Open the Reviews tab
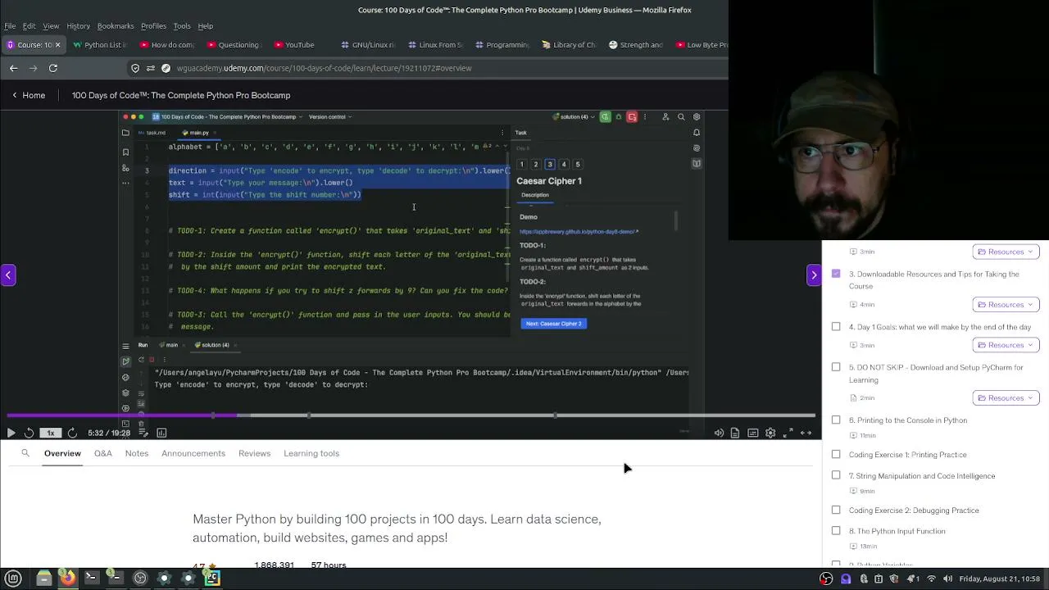Image resolution: width=1049 pixels, height=590 pixels. [254, 453]
